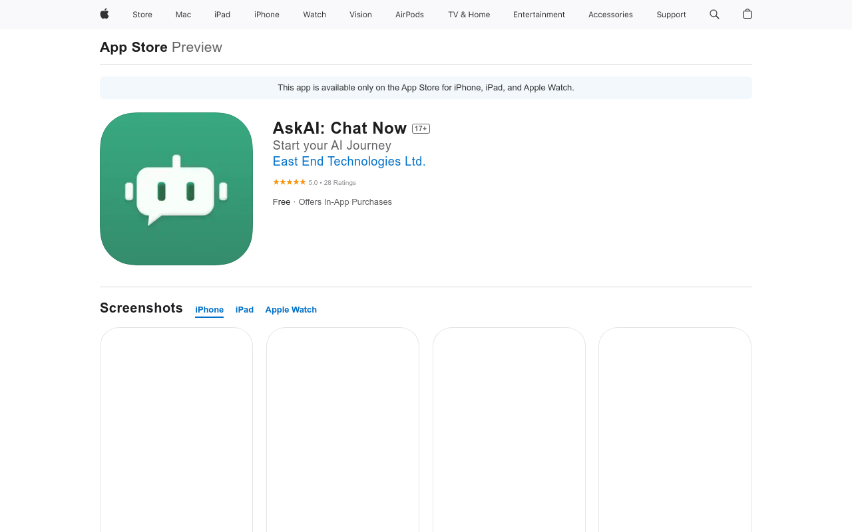Click the five-star rating display
The image size is (852, 532).
click(289, 181)
